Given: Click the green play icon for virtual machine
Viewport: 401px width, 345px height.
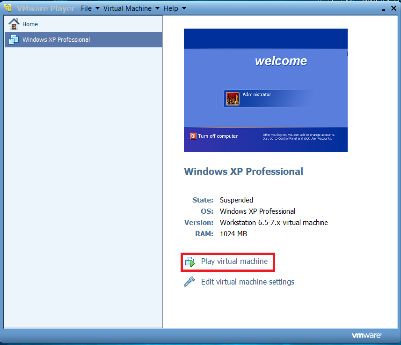Looking at the screenshot, I should 190,262.
